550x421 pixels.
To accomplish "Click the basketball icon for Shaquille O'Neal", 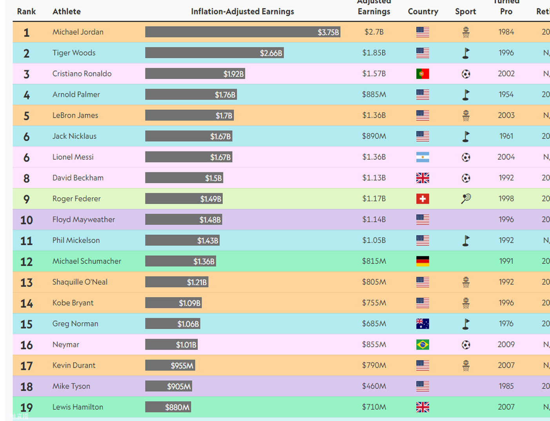I will [x=466, y=282].
